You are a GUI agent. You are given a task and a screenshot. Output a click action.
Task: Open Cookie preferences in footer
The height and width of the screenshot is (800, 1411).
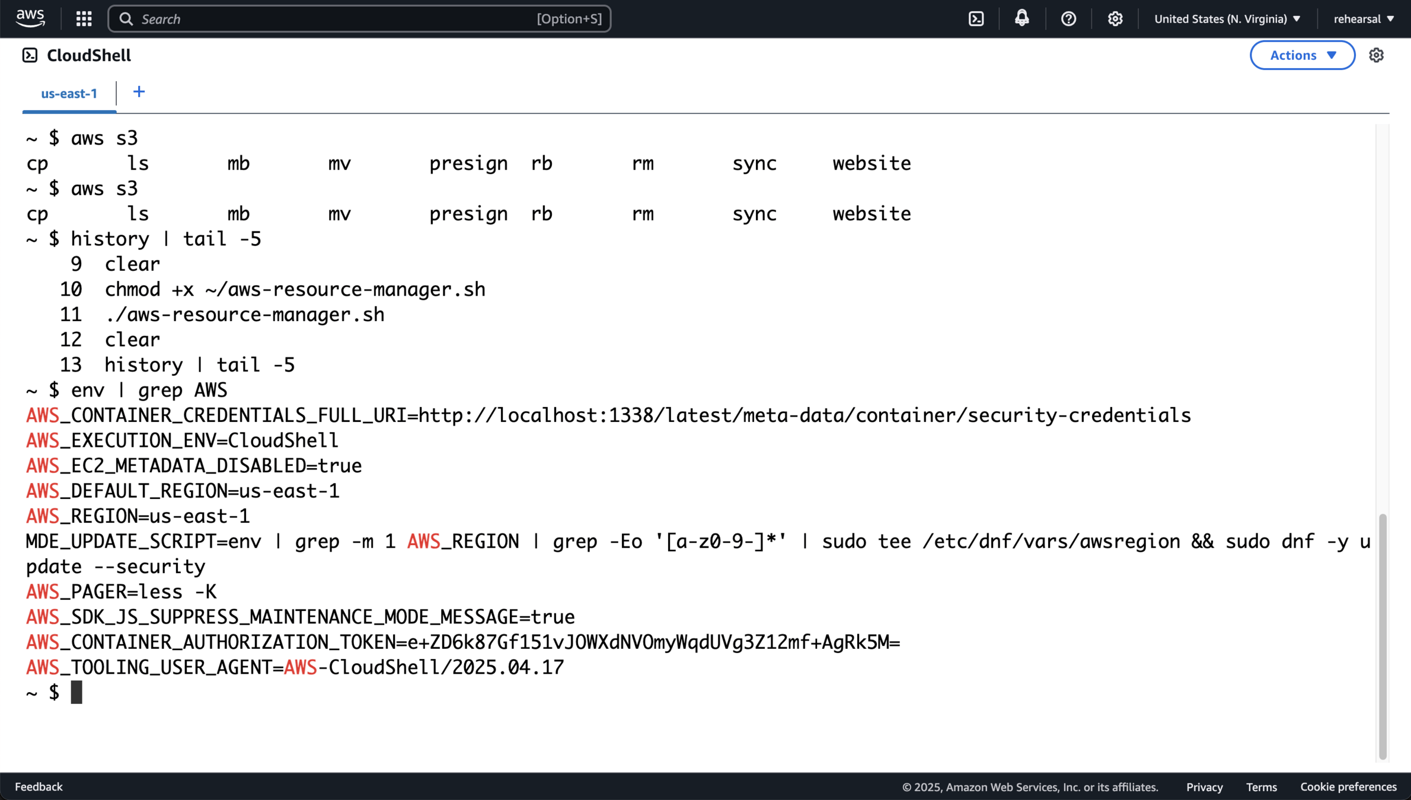pos(1348,787)
